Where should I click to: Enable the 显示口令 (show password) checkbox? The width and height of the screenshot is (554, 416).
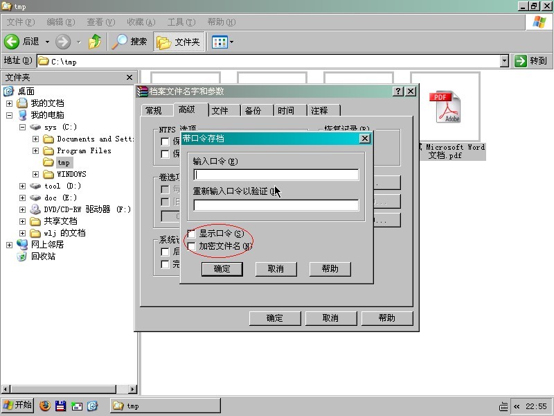(x=192, y=234)
